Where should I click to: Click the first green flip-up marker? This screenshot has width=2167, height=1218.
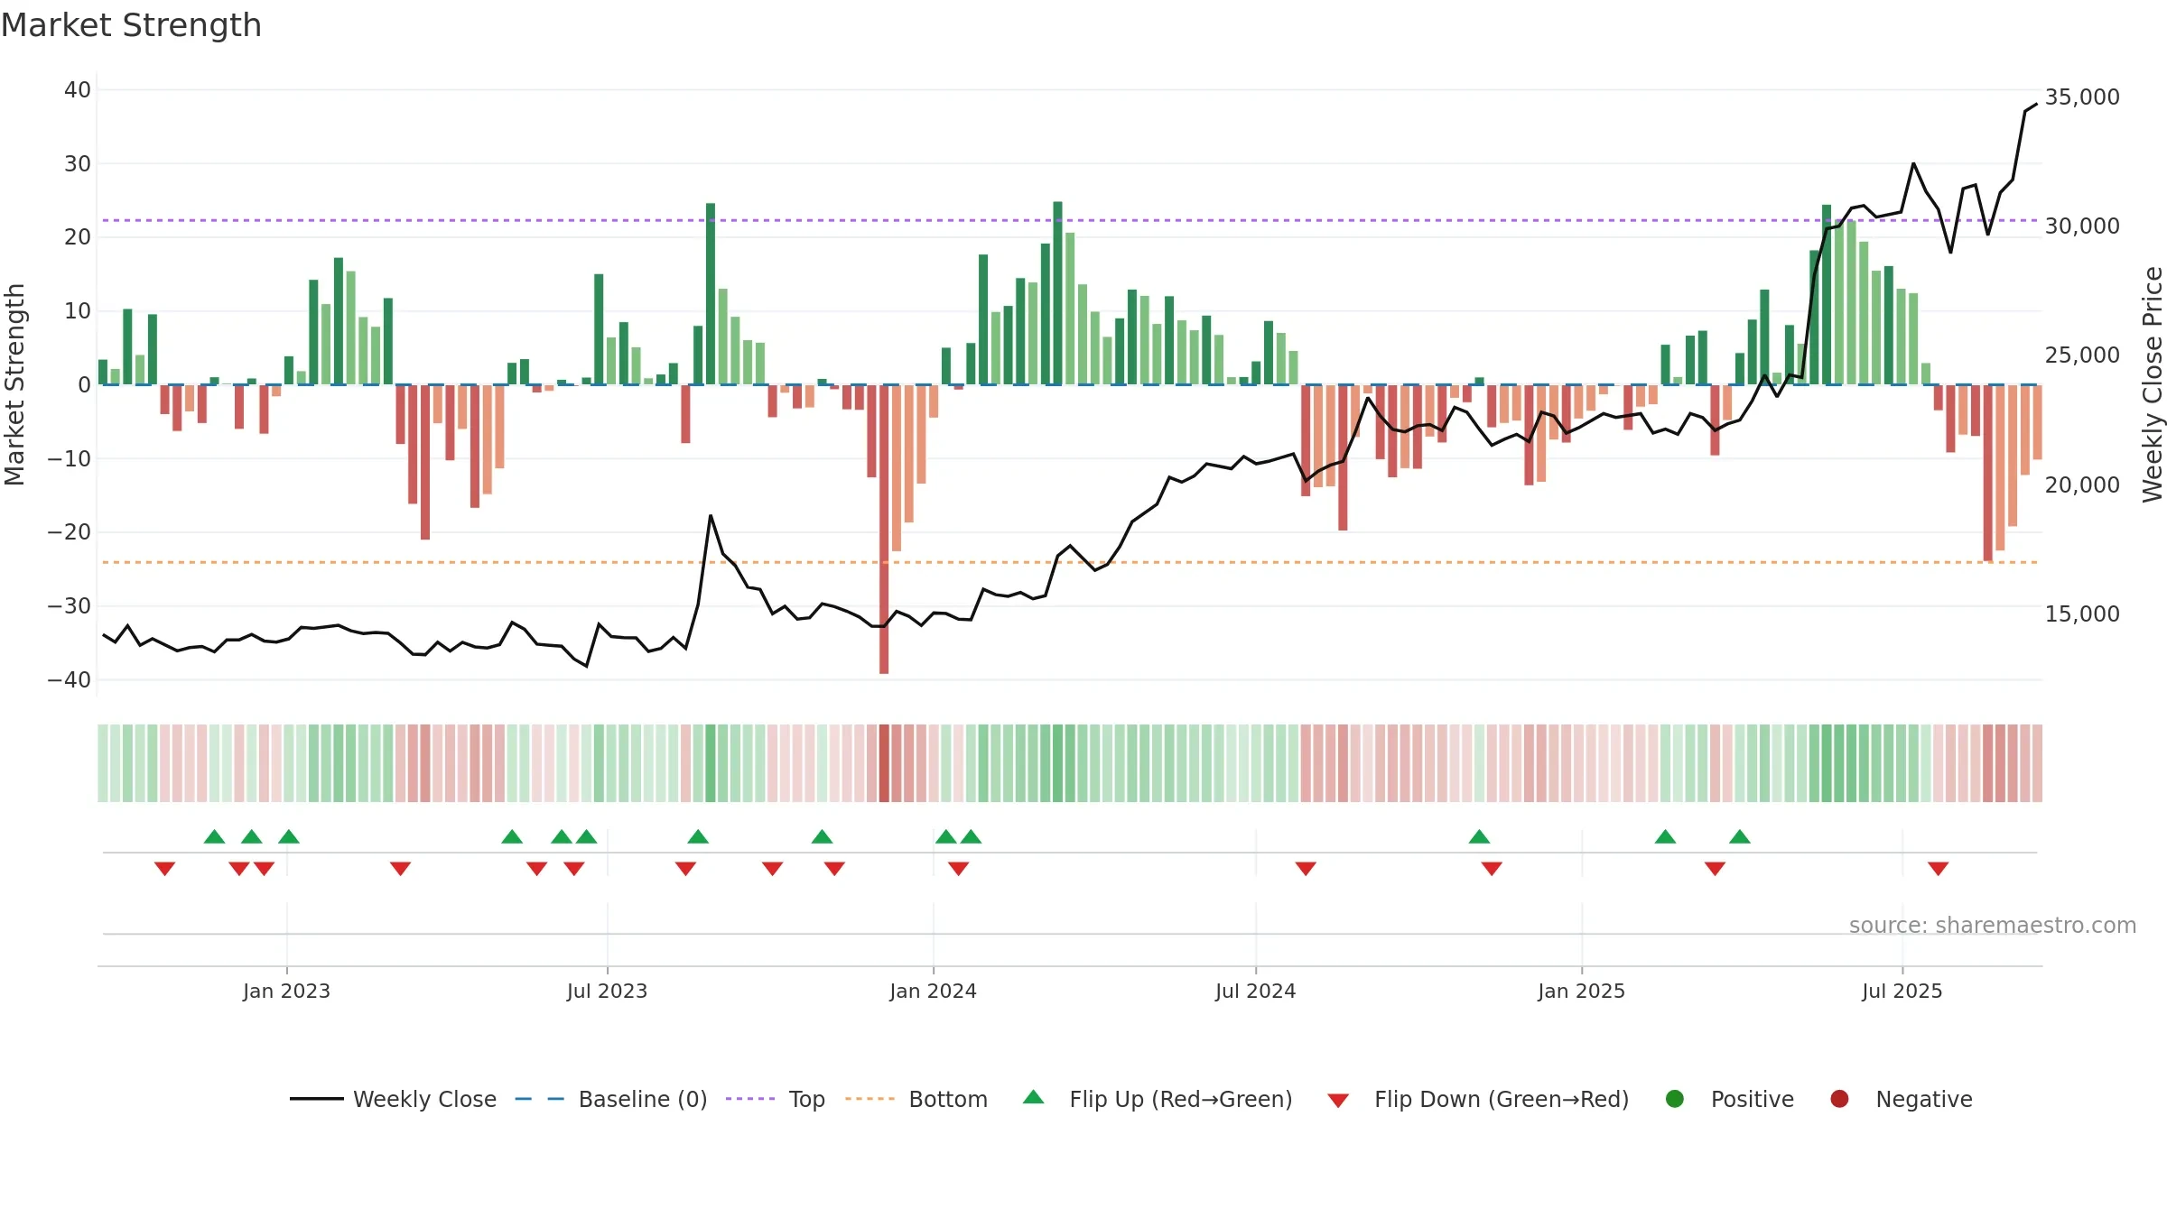click(214, 836)
